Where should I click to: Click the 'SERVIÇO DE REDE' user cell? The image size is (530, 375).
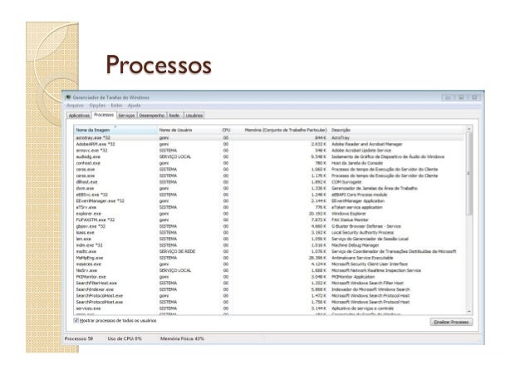tap(178, 251)
